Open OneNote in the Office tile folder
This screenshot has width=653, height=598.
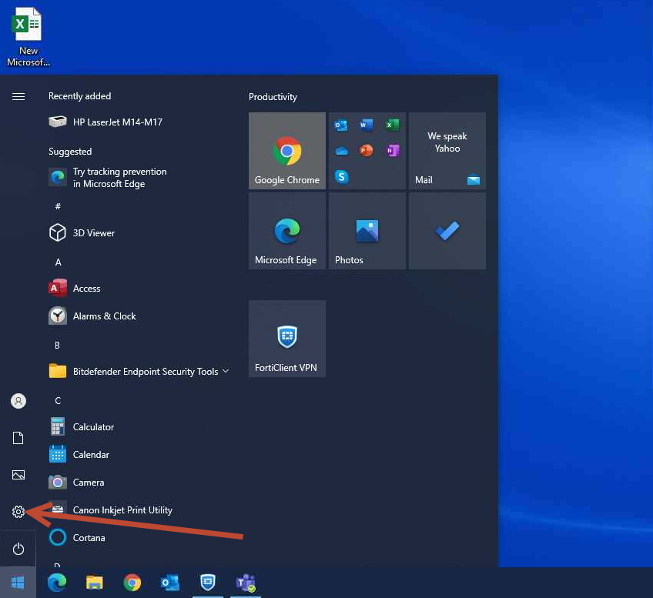pyautogui.click(x=392, y=150)
